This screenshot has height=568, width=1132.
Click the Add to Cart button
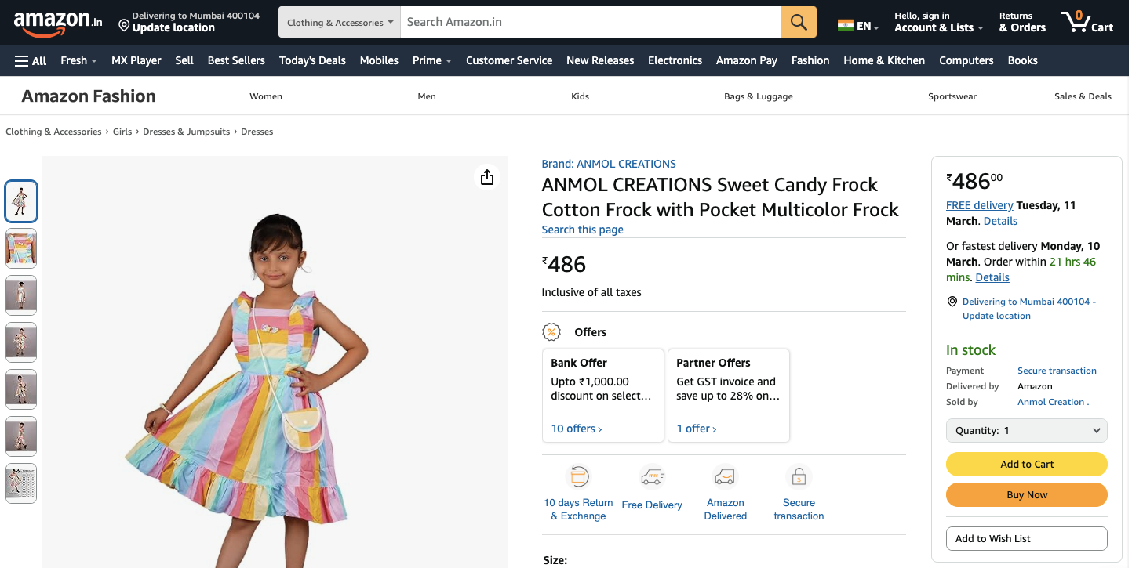(x=1026, y=464)
